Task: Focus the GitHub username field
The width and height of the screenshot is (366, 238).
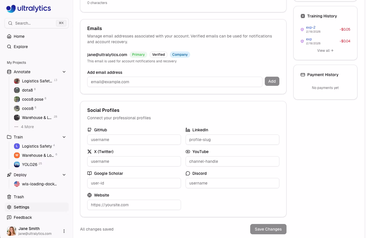Action: pyautogui.click(x=134, y=140)
